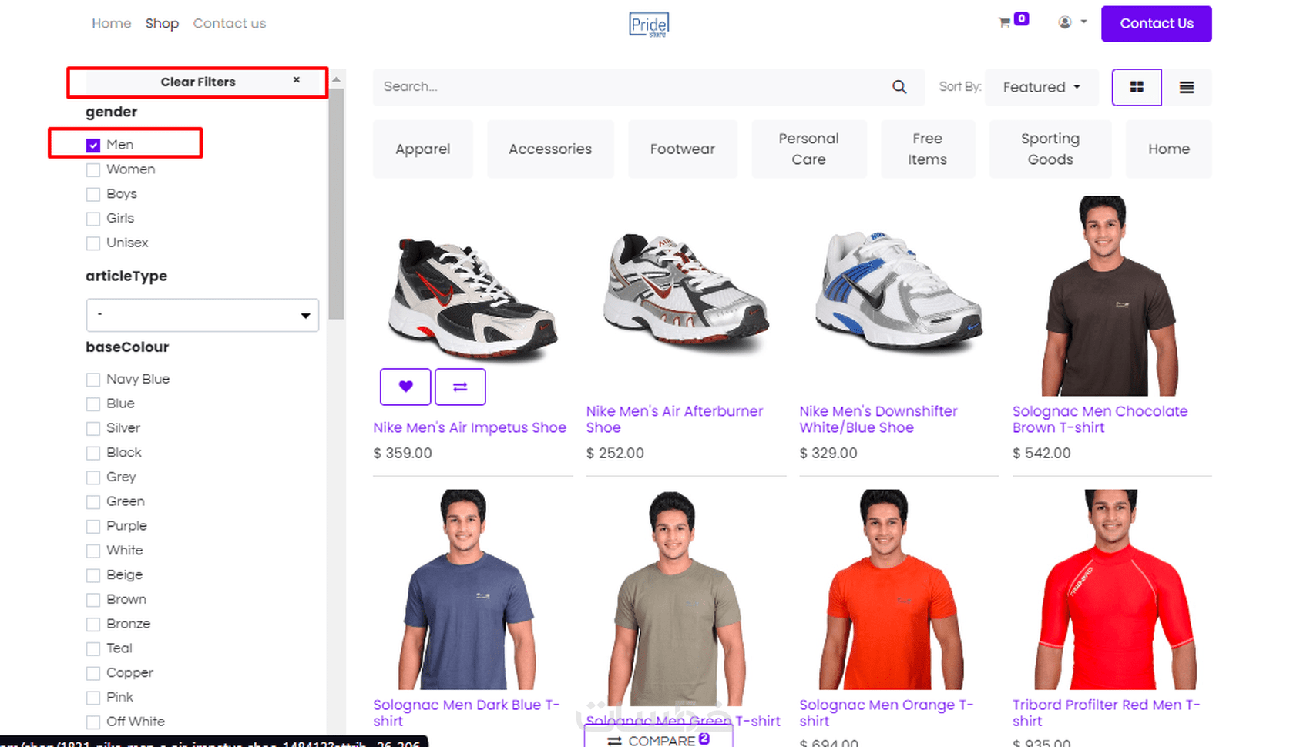This screenshot has width=1310, height=747.
Task: Check the Brown colour option
Action: [x=93, y=600]
